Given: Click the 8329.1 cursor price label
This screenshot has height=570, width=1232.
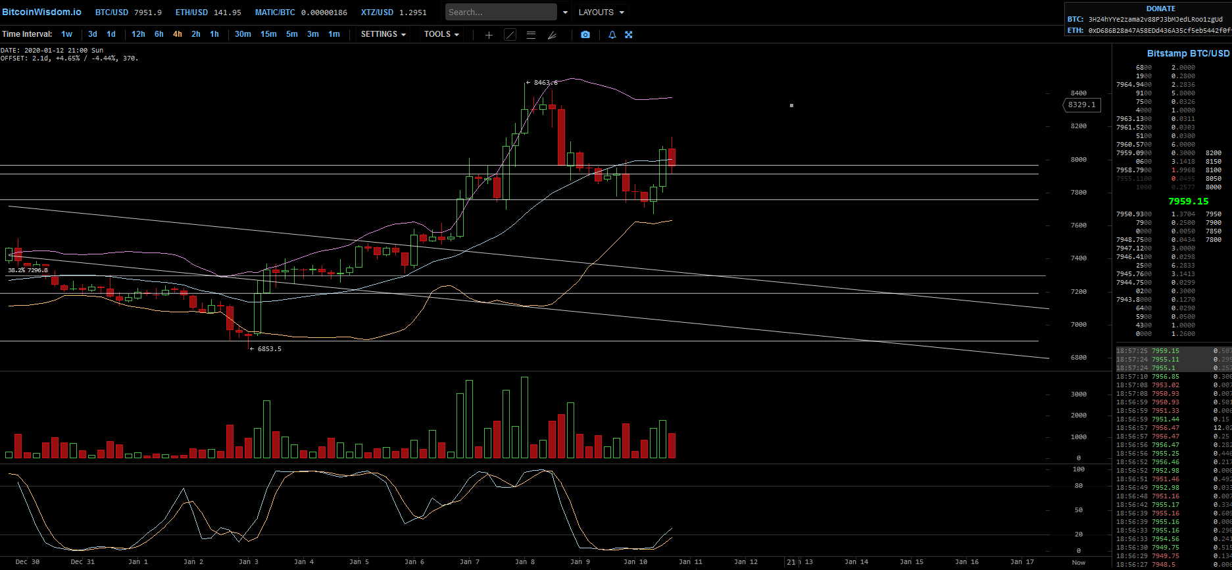Looking at the screenshot, I should [1082, 105].
